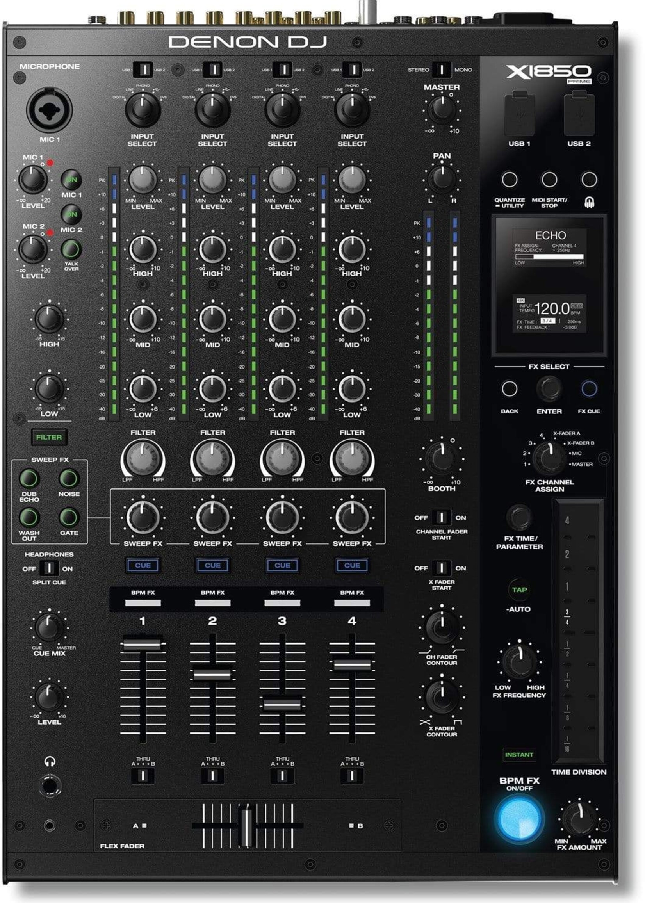645x903 pixels.
Task: Click the TIME DIVISION touch strip
Action: point(578,632)
